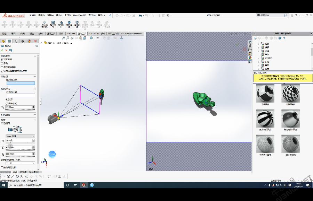The width and height of the screenshot is (313, 201).
Task: Click the Final Render tool in ribbon
Action: (x=69, y=24)
